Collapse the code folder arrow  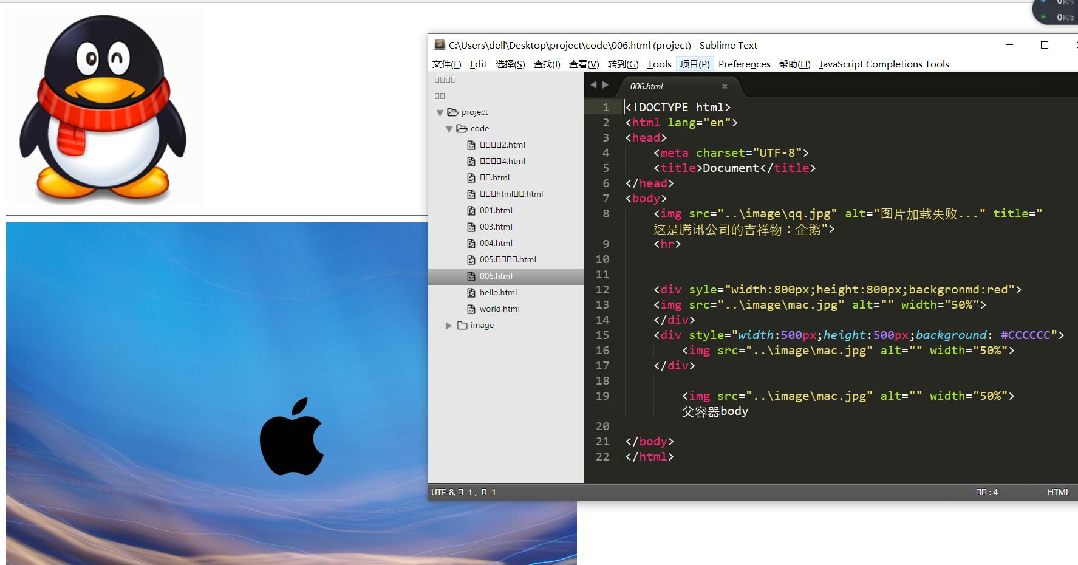(x=449, y=129)
